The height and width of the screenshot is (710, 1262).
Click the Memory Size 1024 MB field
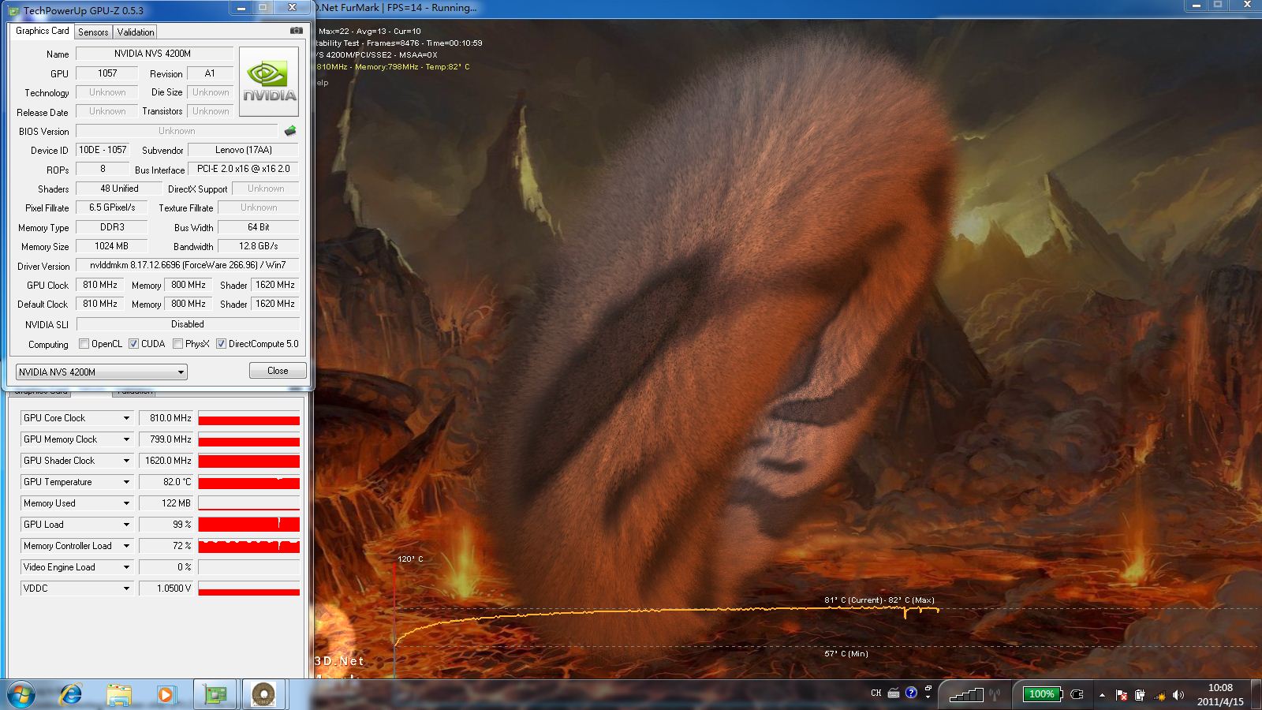point(112,246)
